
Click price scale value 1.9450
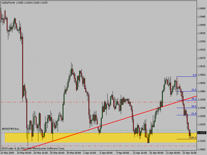(202, 92)
